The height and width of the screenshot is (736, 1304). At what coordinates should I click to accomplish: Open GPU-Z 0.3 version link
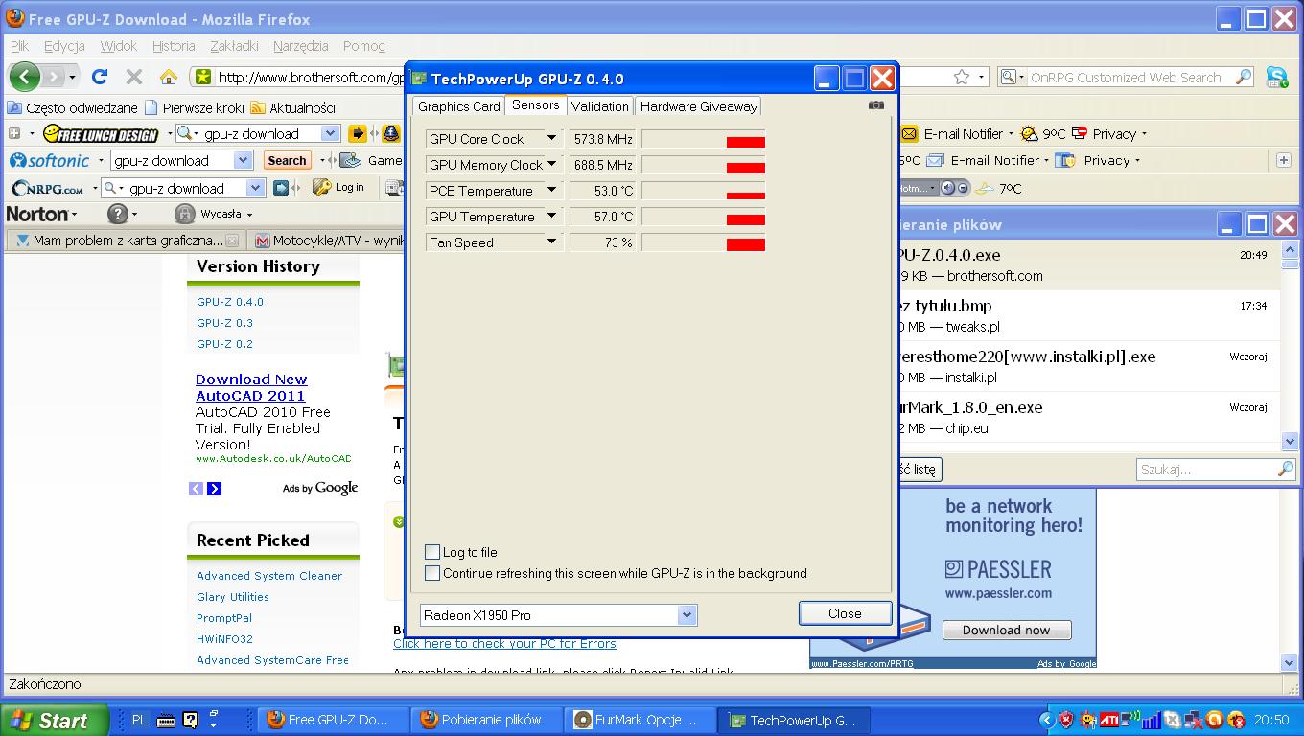point(224,323)
